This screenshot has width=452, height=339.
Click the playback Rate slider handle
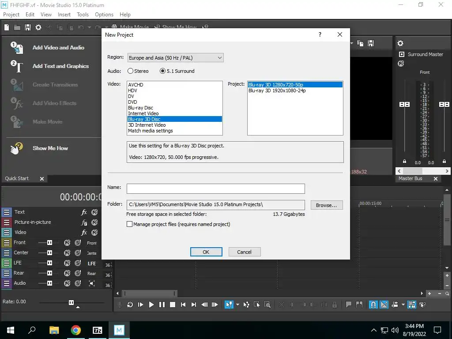pos(71,302)
